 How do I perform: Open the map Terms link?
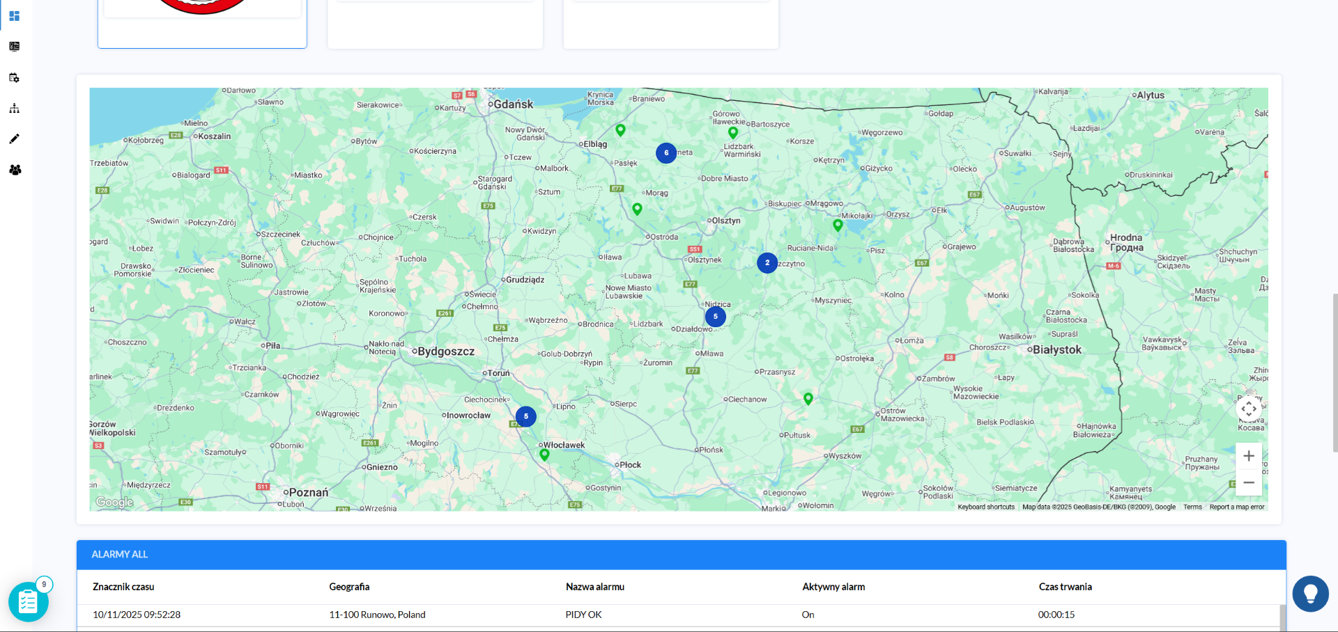point(1192,507)
